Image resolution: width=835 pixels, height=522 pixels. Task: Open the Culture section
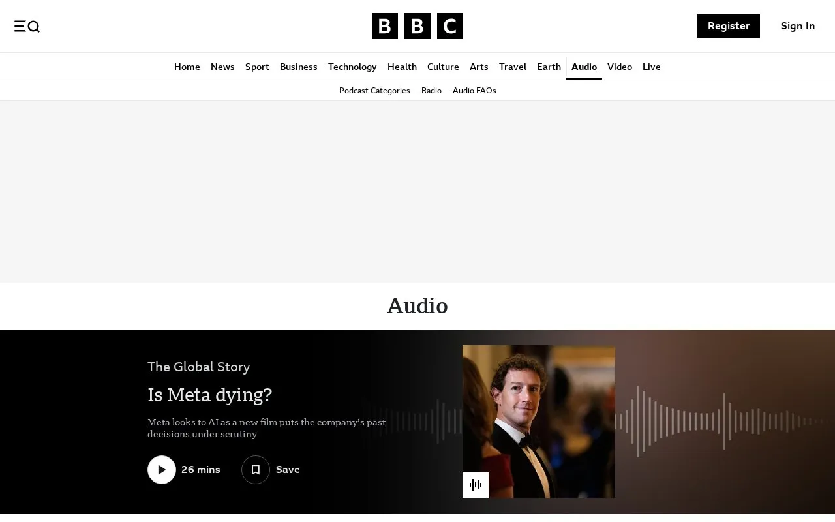click(x=443, y=67)
